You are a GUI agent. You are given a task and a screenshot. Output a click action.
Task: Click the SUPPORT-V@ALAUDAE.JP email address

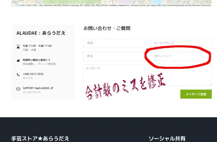[38, 88]
